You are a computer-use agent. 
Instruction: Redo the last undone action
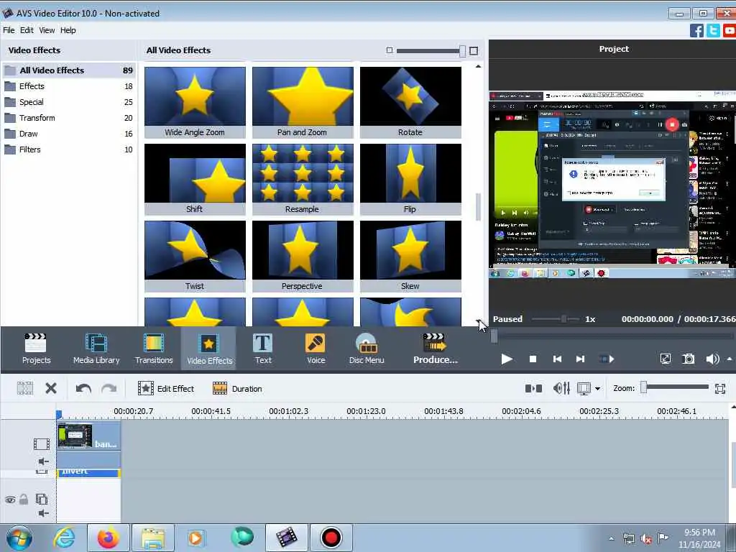[109, 389]
